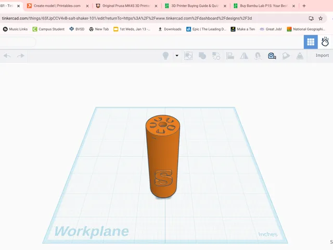Click the browser address bar URL
The image size is (333, 250).
127,18
